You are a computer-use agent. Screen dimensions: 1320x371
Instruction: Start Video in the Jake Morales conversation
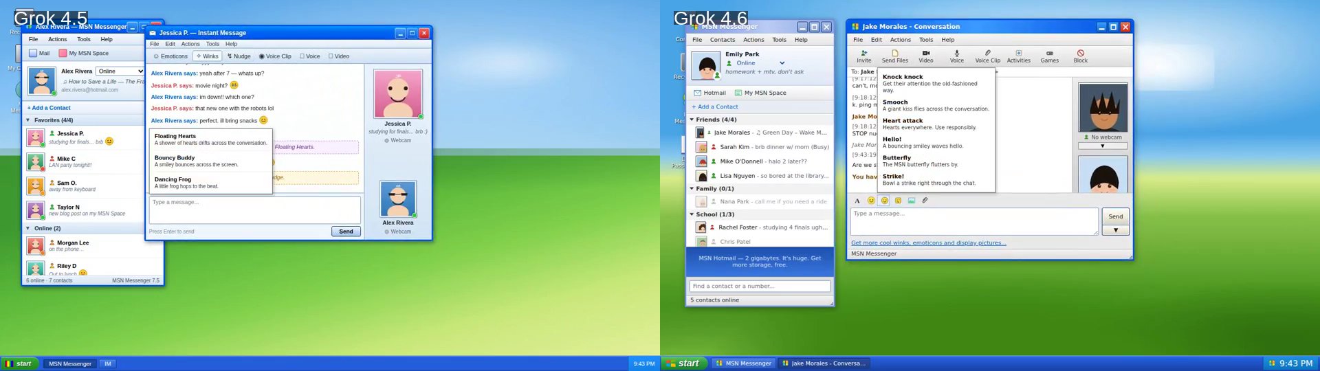[926, 56]
